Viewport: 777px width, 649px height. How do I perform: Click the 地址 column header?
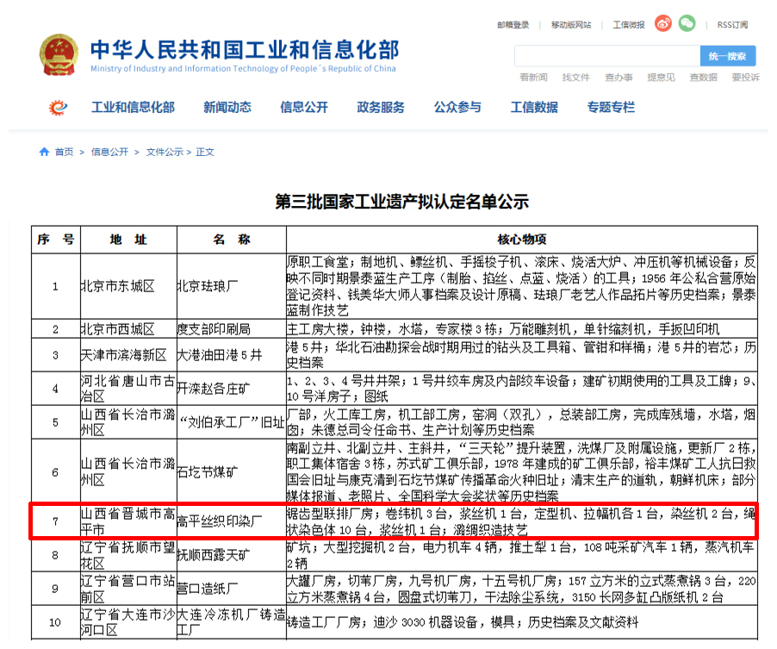[128, 240]
